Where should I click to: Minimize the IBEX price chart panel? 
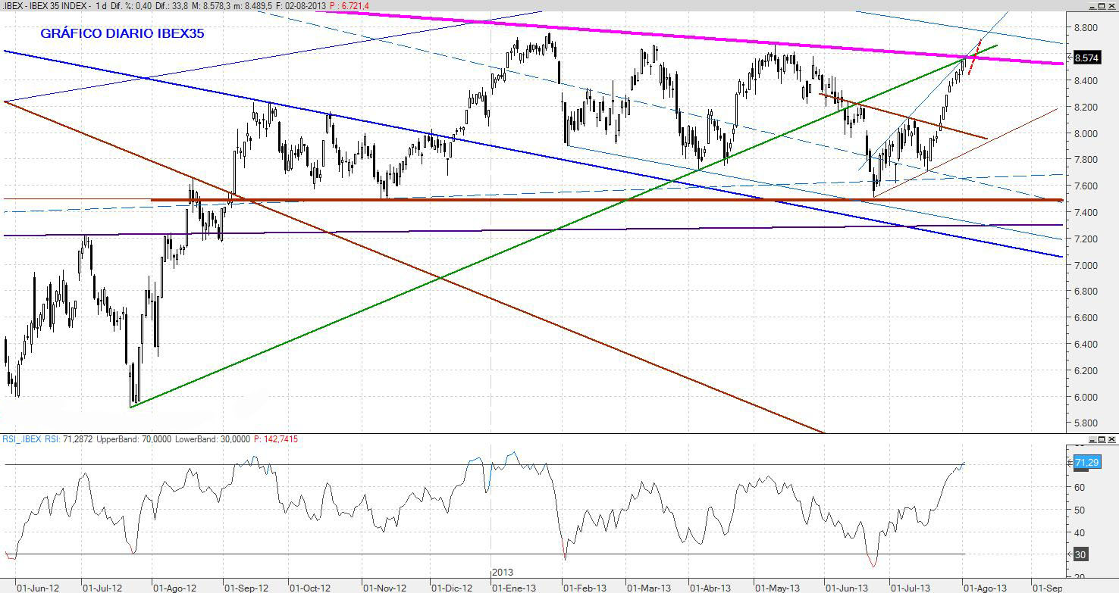click(x=1092, y=6)
